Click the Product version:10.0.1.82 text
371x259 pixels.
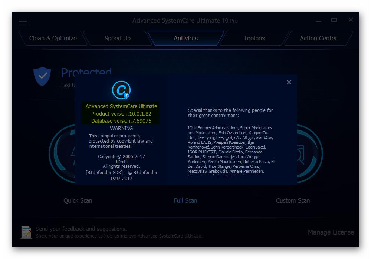tap(121, 114)
